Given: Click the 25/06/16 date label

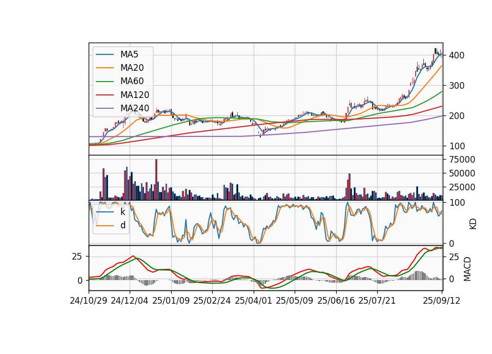Looking at the screenshot, I should [336, 301].
